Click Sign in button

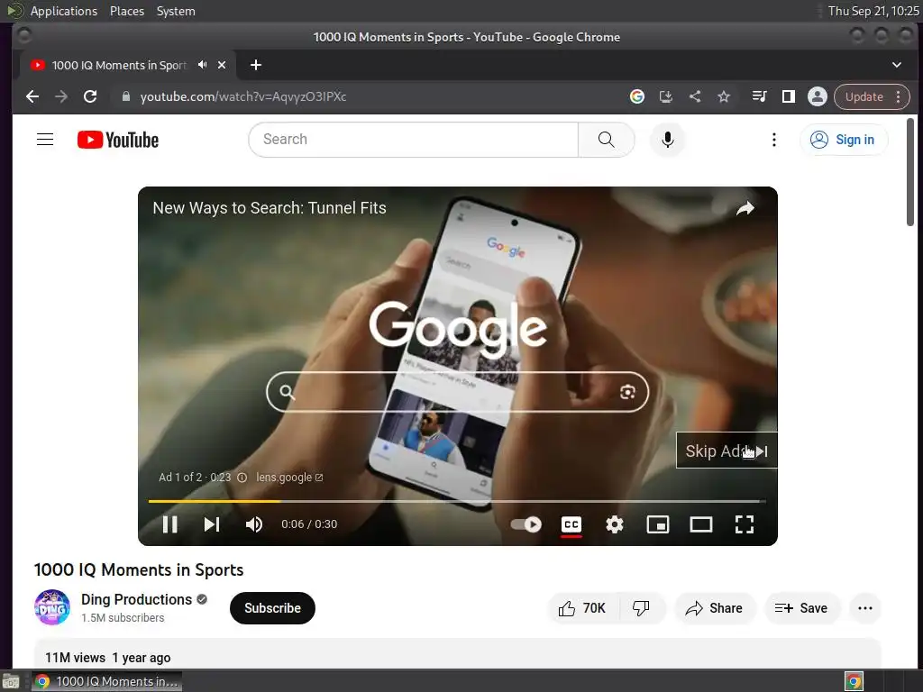click(x=844, y=140)
